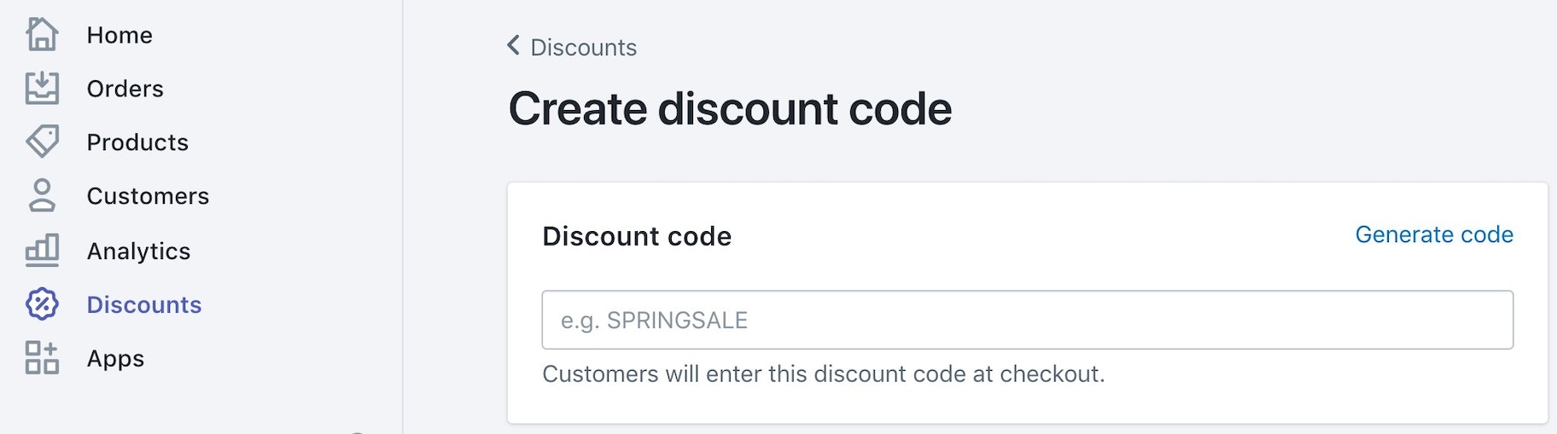Click the Generate code link
Screen dimensions: 1557x434
[x=1433, y=234]
